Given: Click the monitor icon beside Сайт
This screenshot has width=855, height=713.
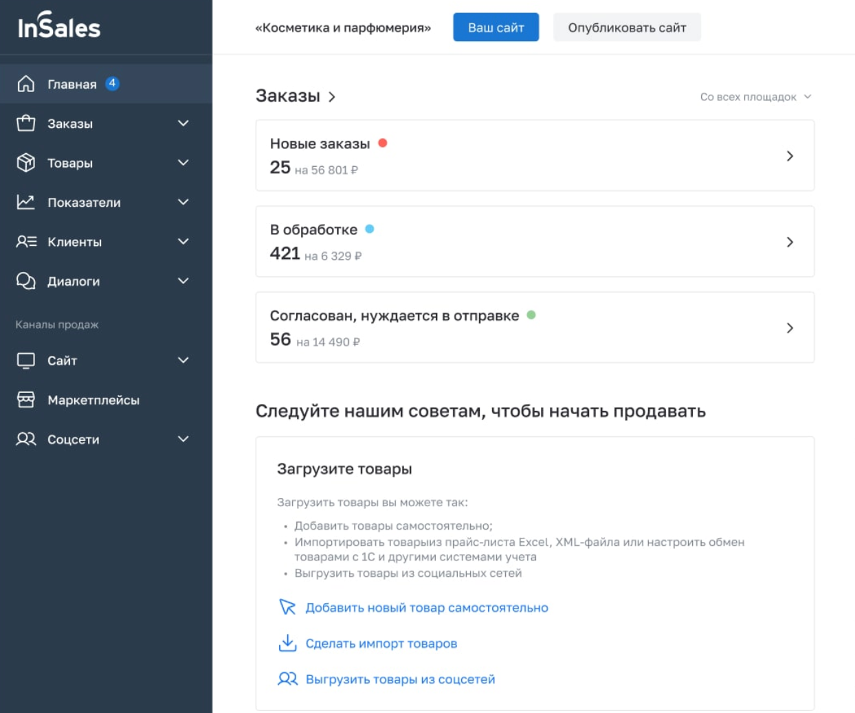Looking at the screenshot, I should [26, 361].
